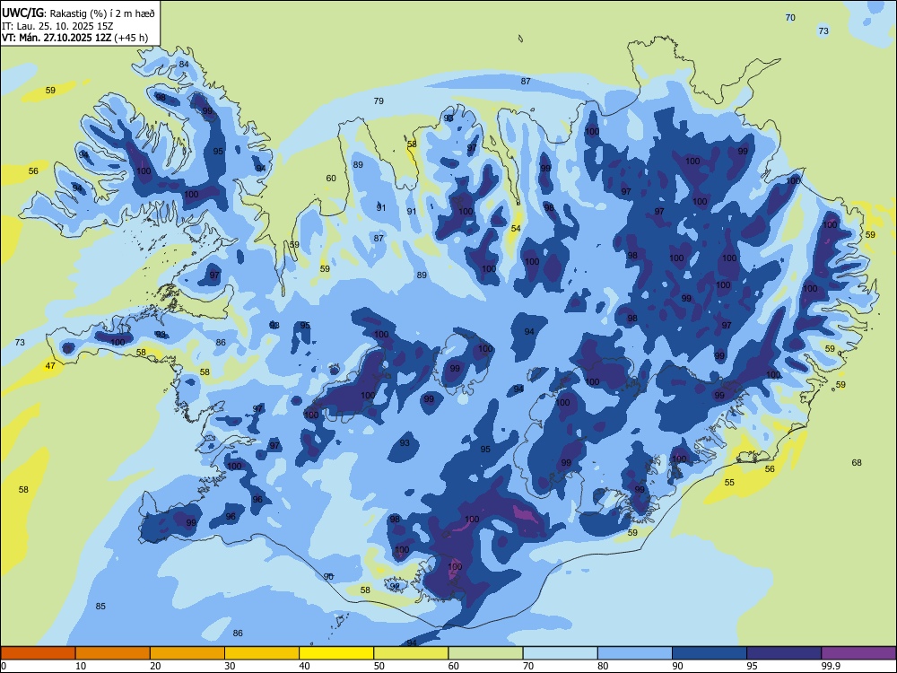
Task: Select the medium blue 80–90 legend swatch
Action: [635, 653]
